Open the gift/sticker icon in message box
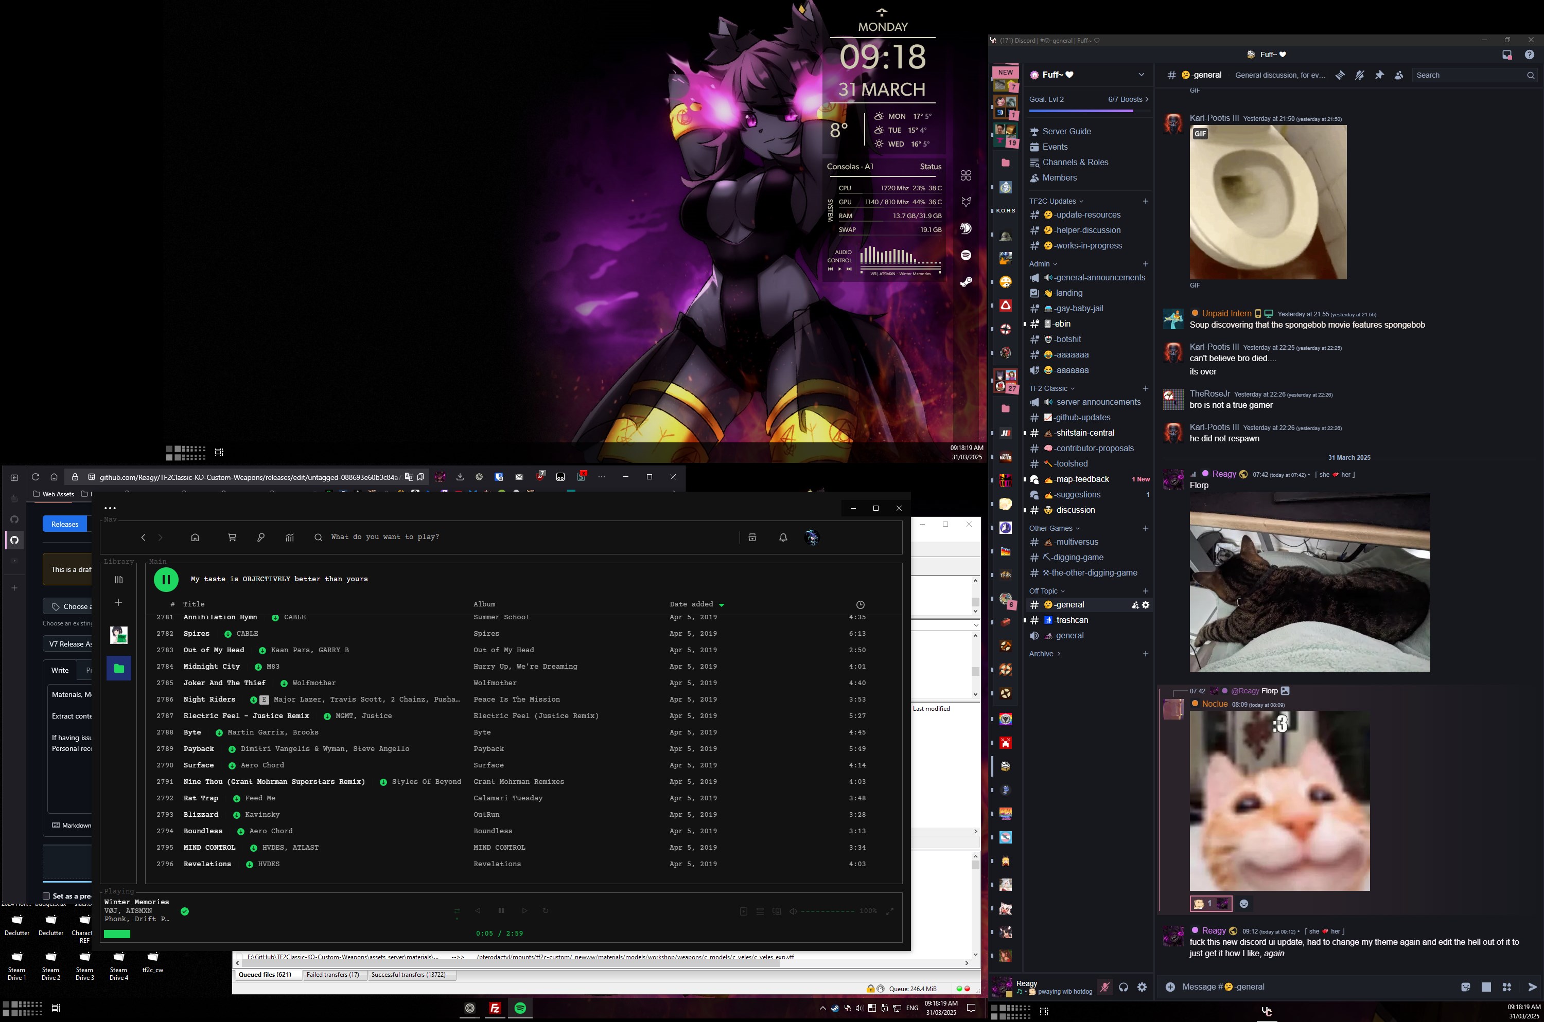Image resolution: width=1544 pixels, height=1022 pixels. pyautogui.click(x=1466, y=987)
